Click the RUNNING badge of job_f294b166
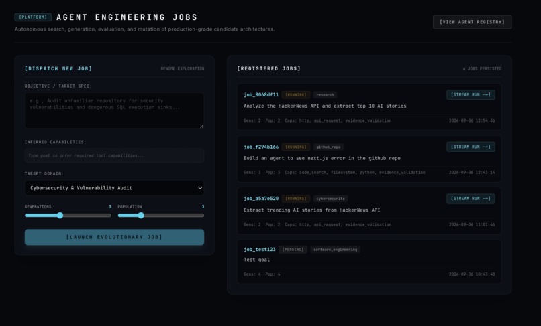 pyautogui.click(x=296, y=147)
